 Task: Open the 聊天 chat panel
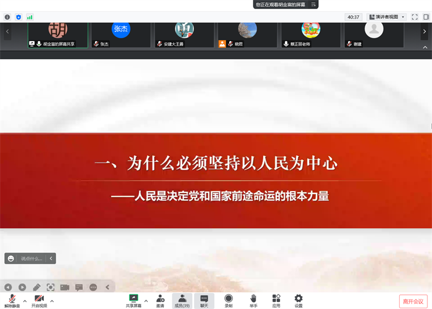point(204,301)
